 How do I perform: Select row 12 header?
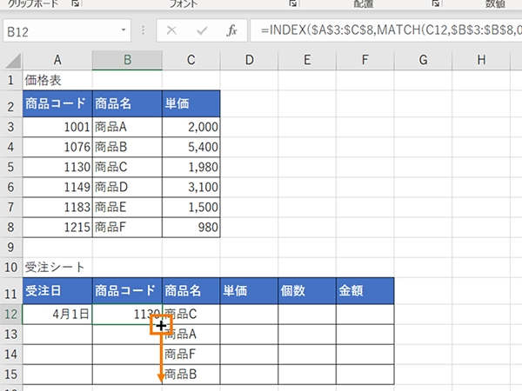pyautogui.click(x=11, y=315)
